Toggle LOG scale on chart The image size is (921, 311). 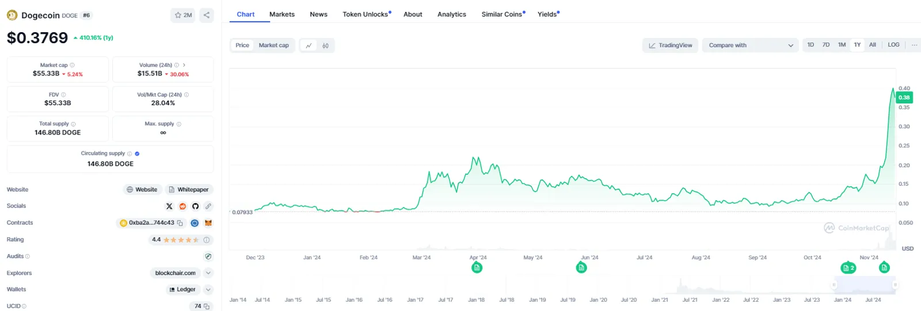tap(893, 45)
